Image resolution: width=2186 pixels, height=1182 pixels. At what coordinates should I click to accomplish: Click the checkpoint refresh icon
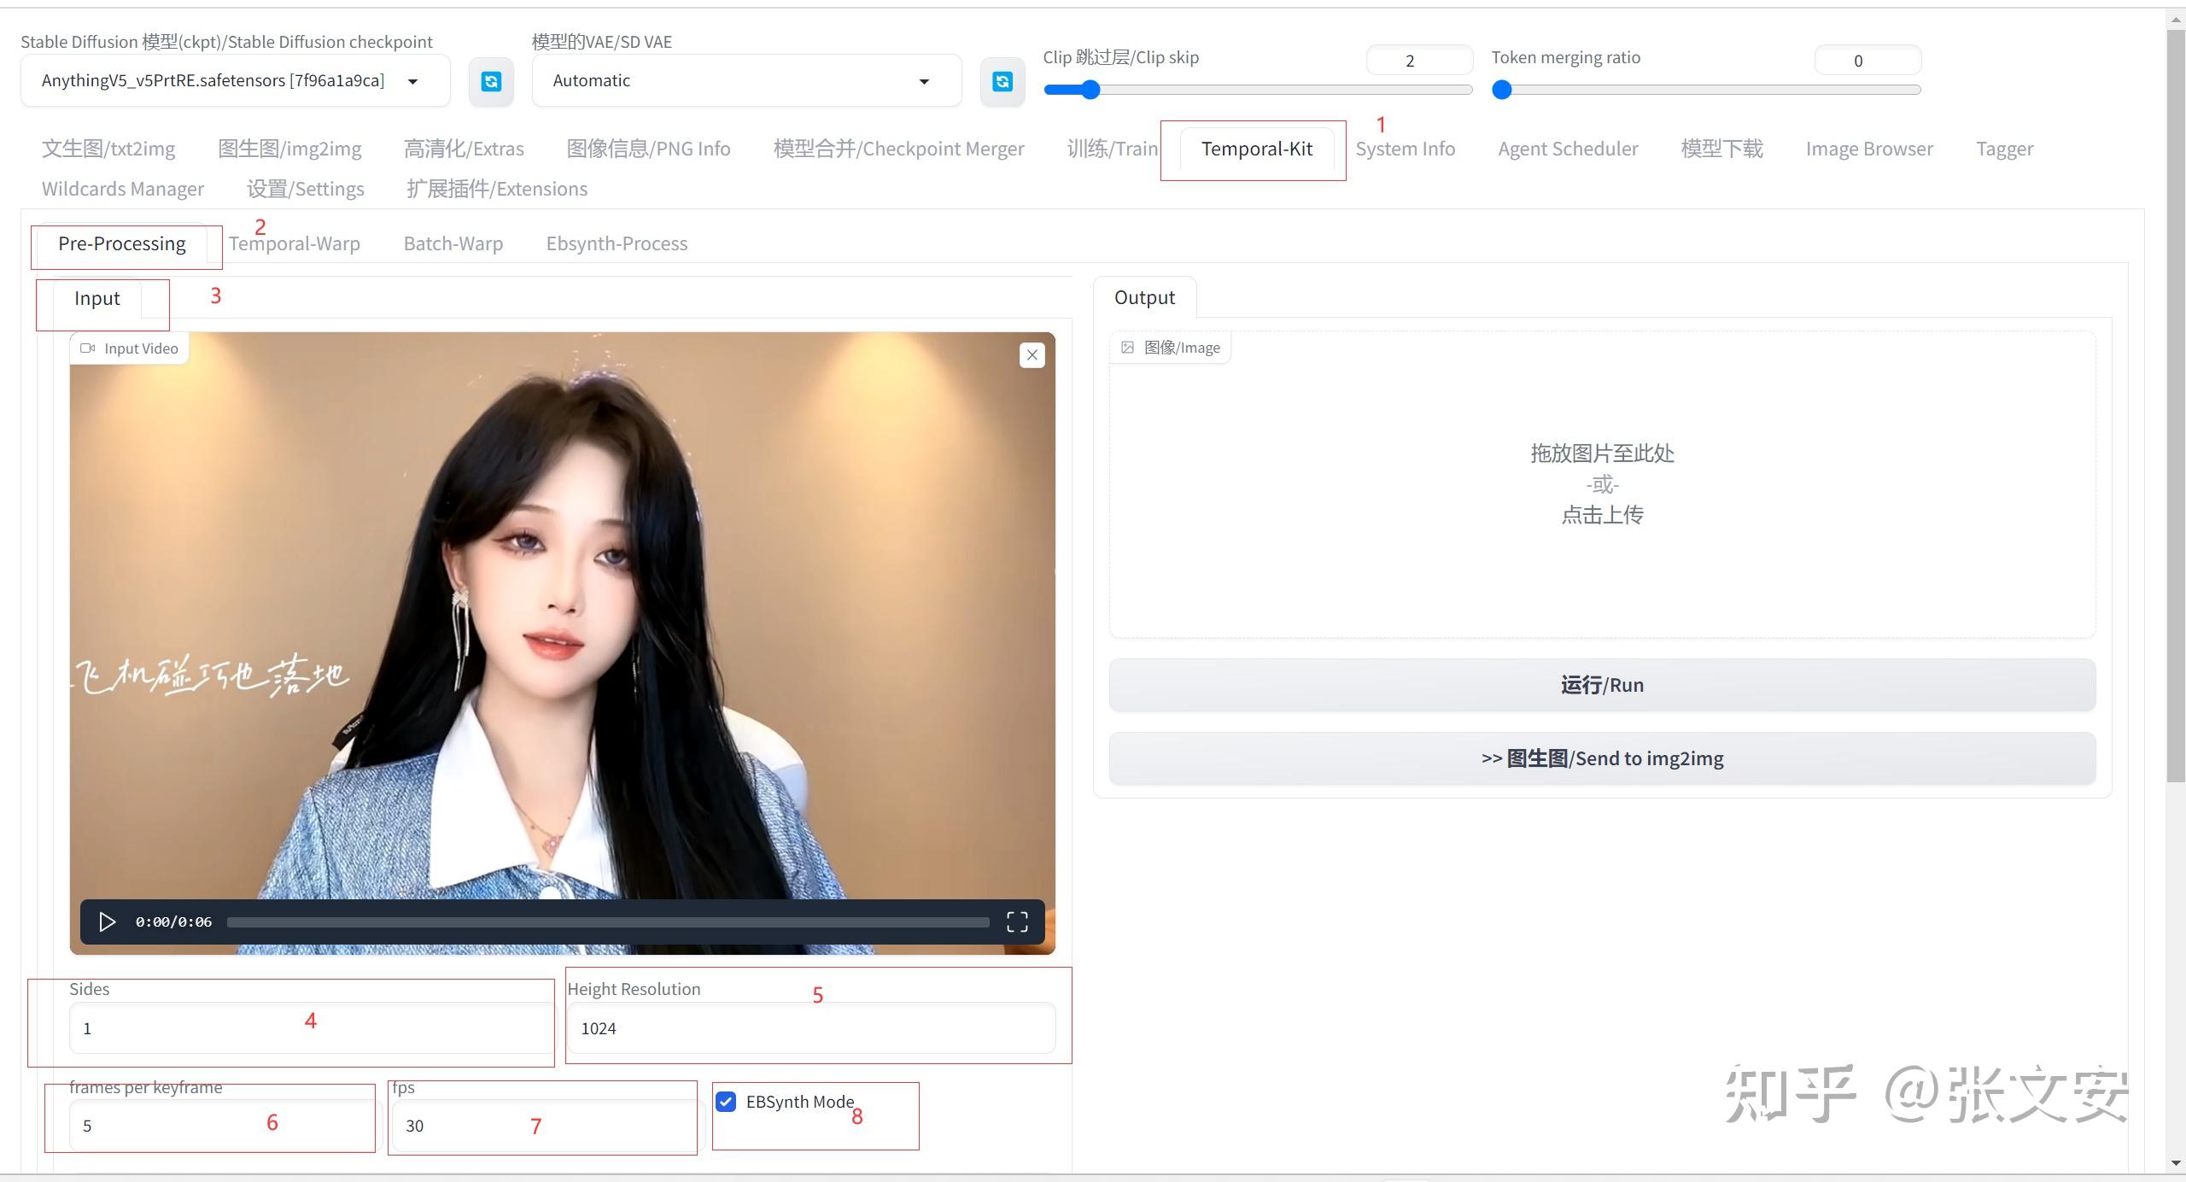(x=491, y=81)
